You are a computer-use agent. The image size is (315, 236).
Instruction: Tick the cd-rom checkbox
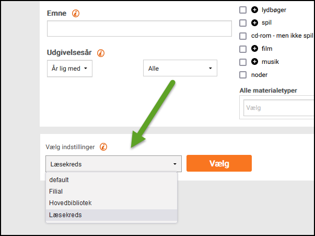pyautogui.click(x=242, y=36)
